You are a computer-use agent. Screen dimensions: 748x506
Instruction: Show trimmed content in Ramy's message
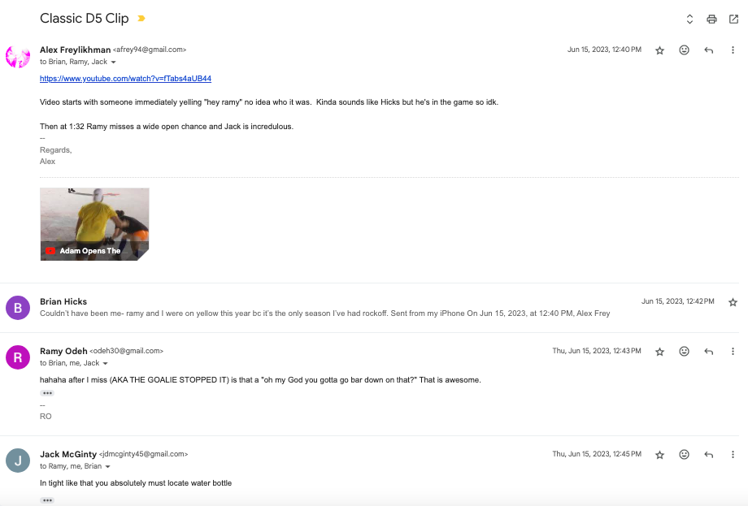pos(47,392)
